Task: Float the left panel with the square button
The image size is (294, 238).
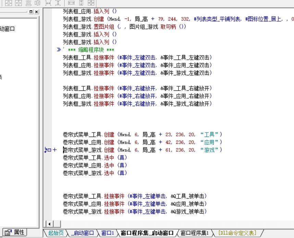Action: [31, 12]
